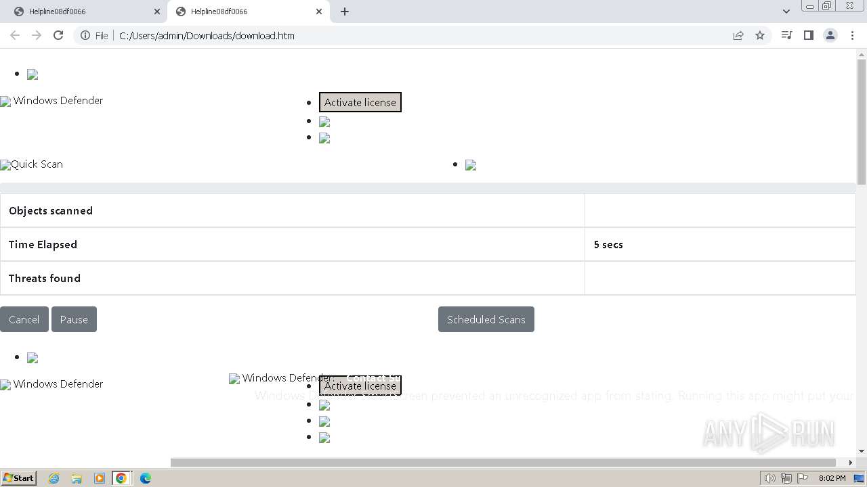Click the top Activate license button
867x487 pixels.
pyautogui.click(x=360, y=102)
